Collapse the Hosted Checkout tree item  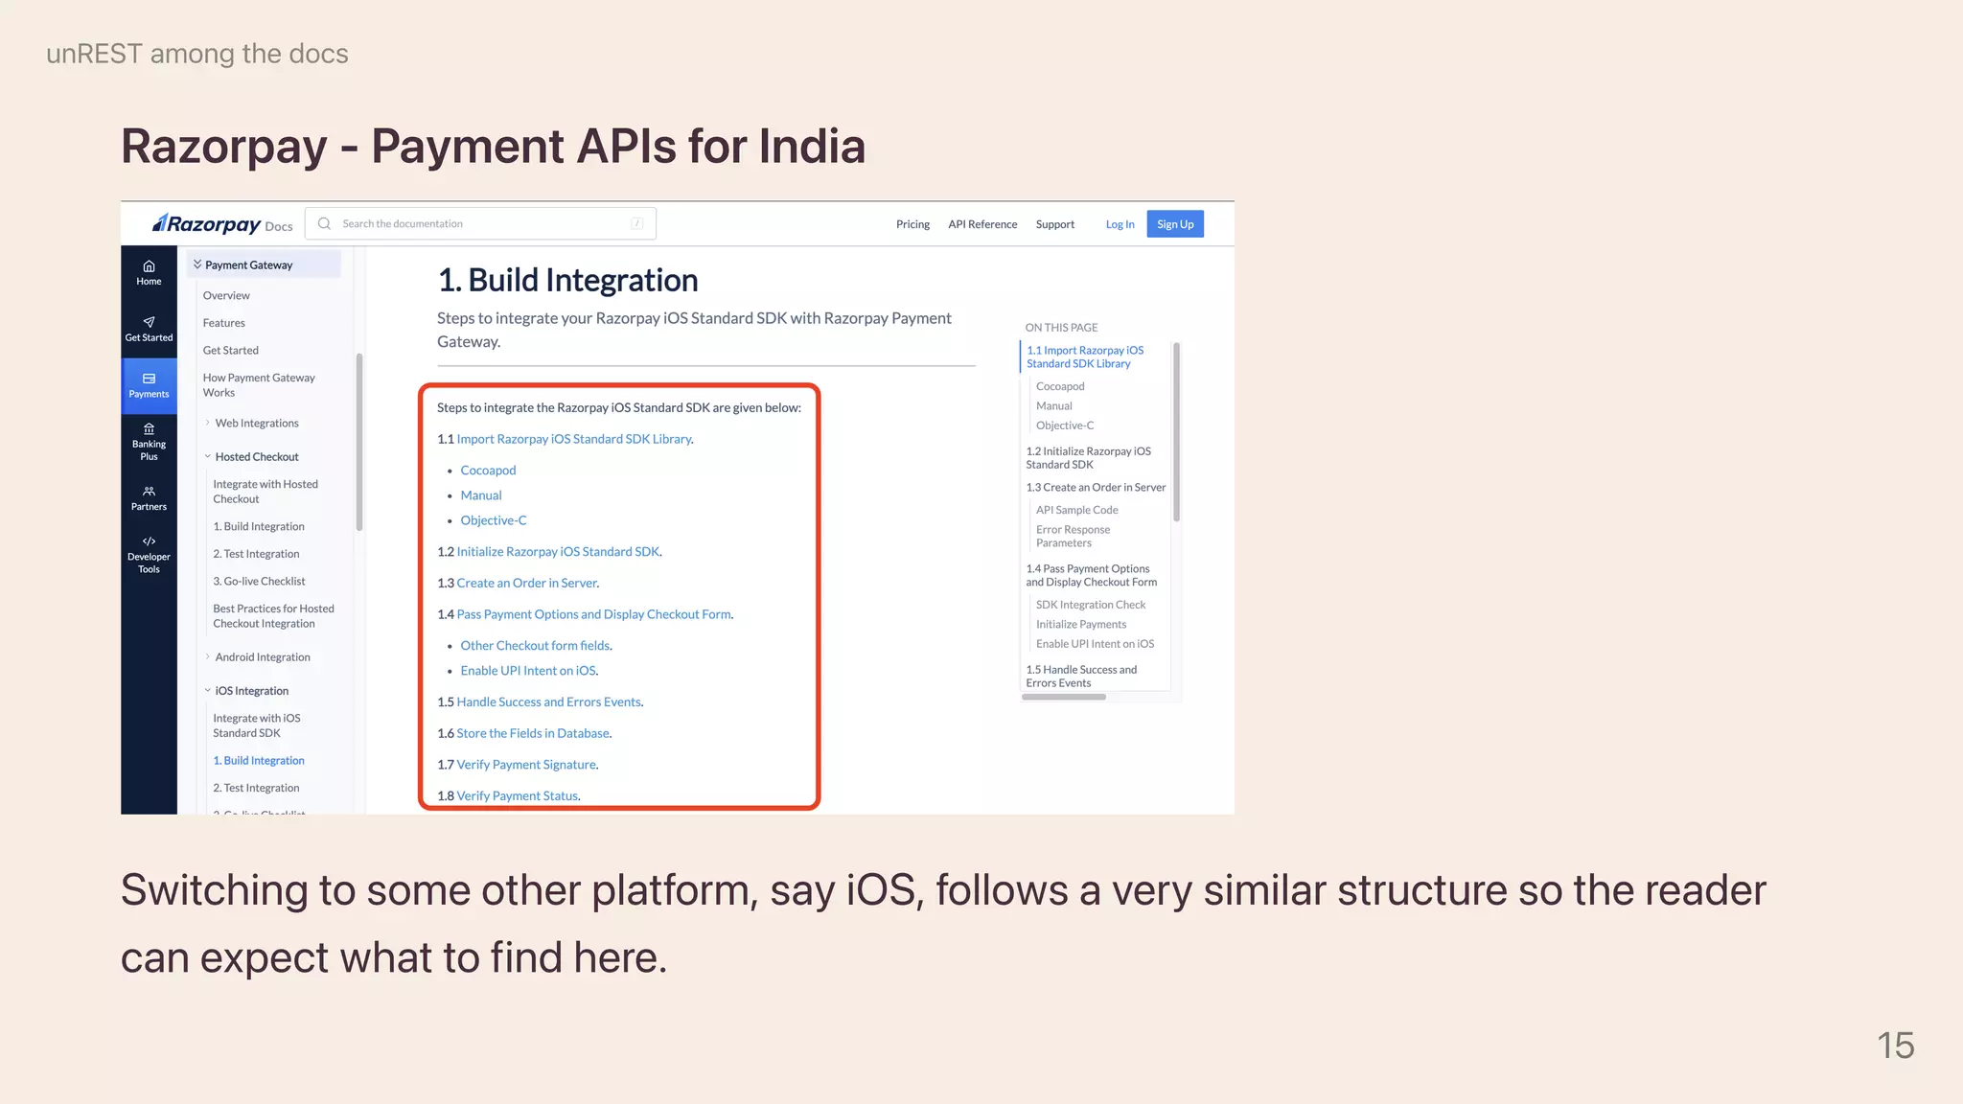[251, 456]
